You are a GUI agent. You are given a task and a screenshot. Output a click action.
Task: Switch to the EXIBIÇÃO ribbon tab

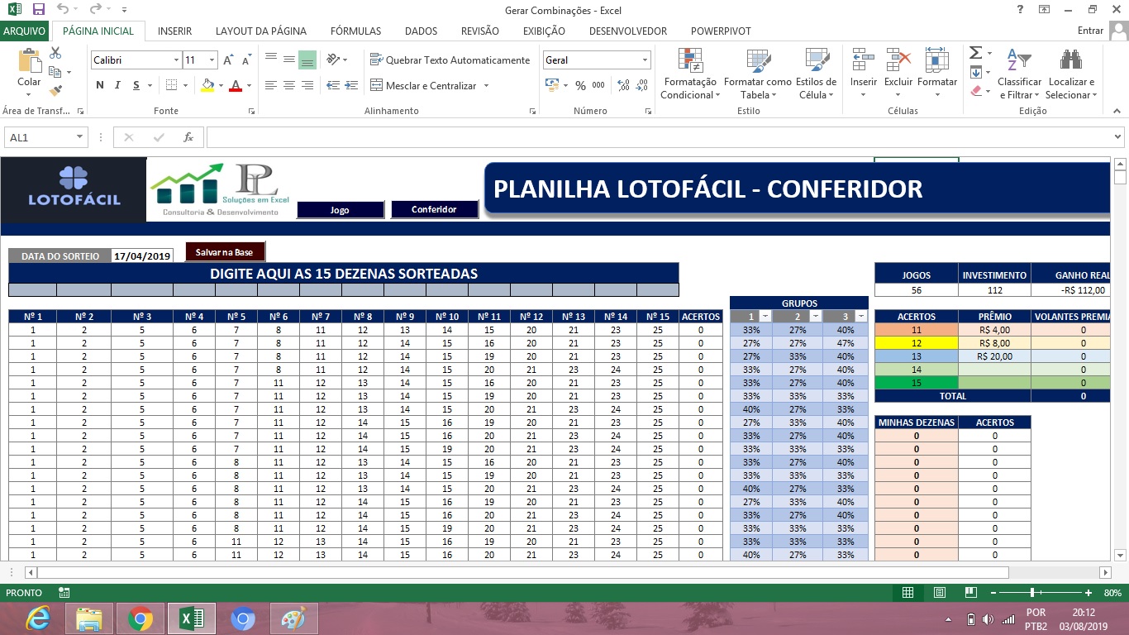click(544, 31)
